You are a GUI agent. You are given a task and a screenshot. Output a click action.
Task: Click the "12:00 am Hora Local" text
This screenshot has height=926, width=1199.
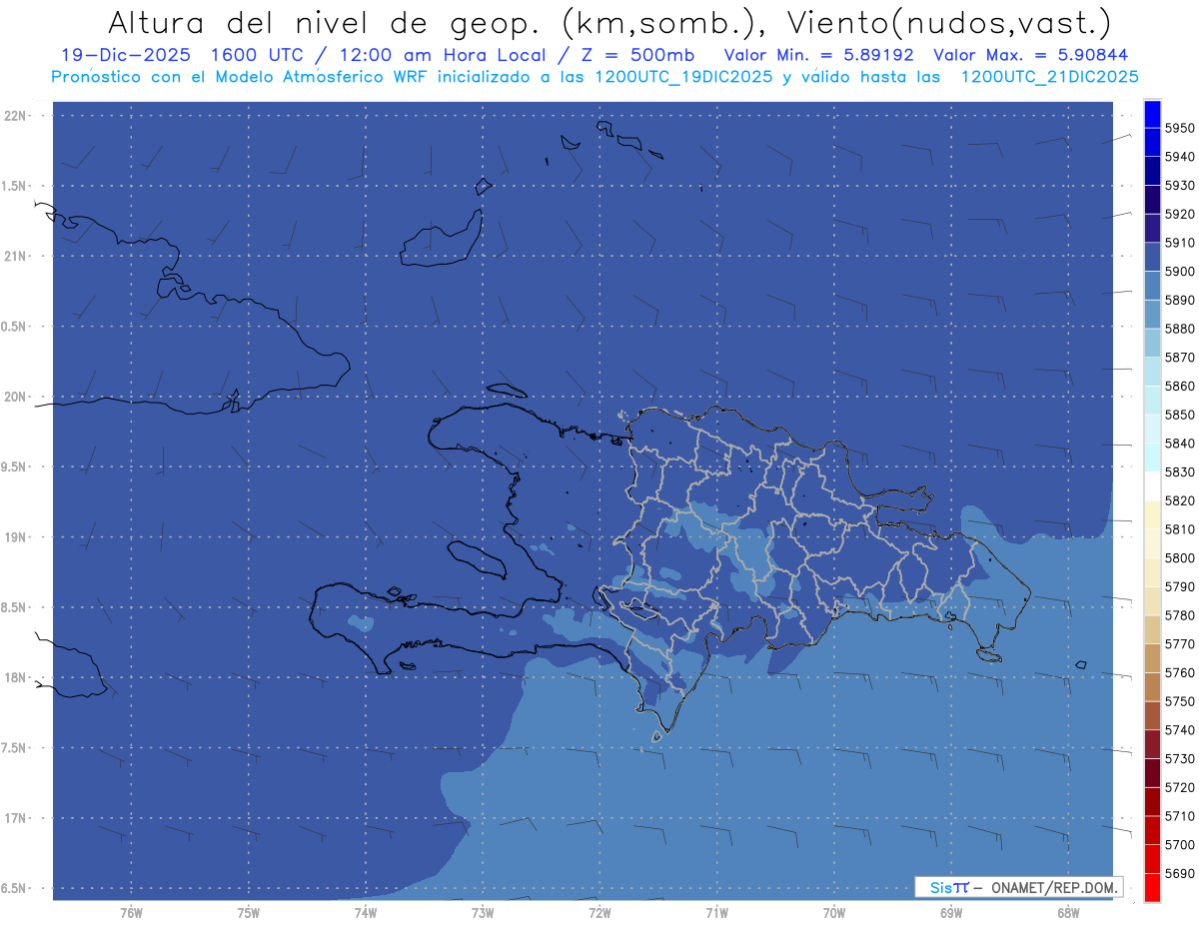439,55
